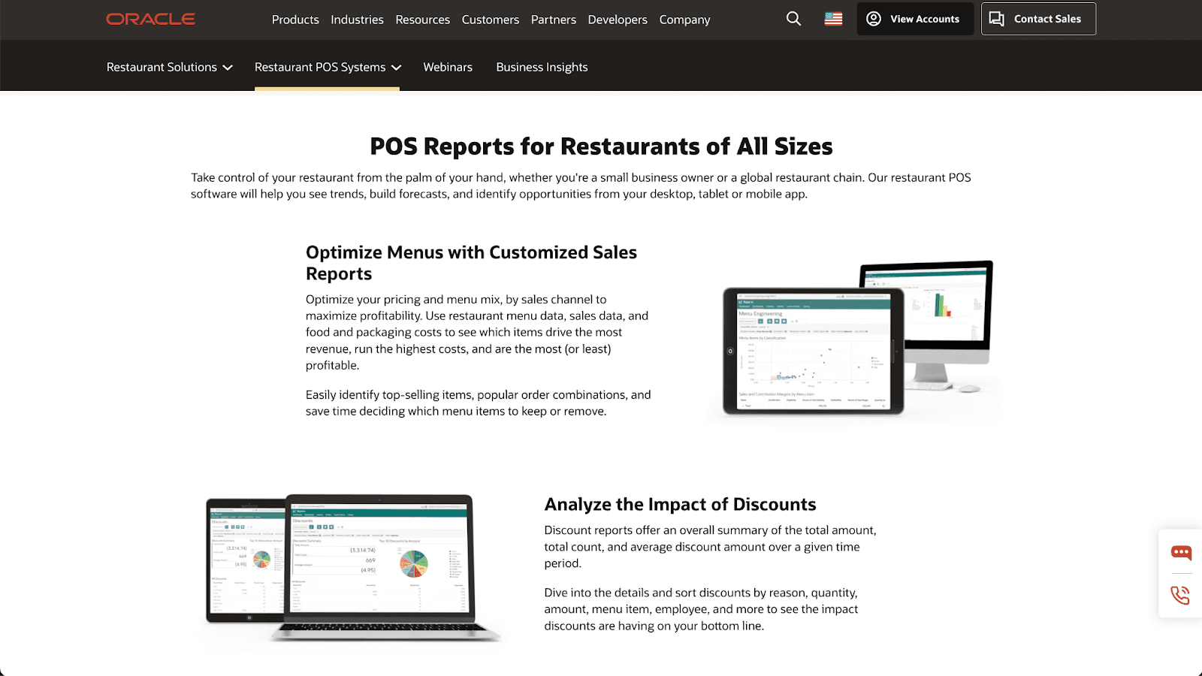Open the Products menu
1202x676 pixels.
295,20
